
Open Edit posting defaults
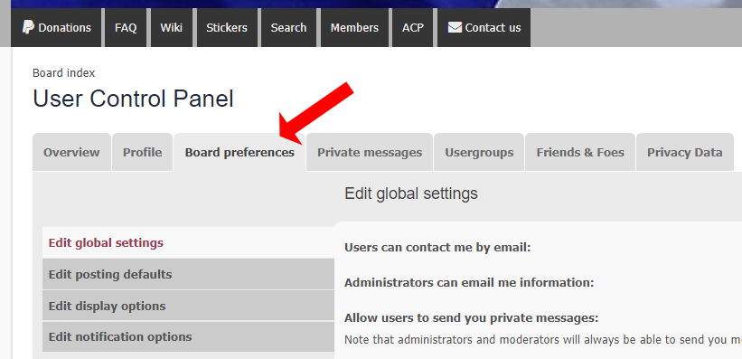(x=188, y=274)
